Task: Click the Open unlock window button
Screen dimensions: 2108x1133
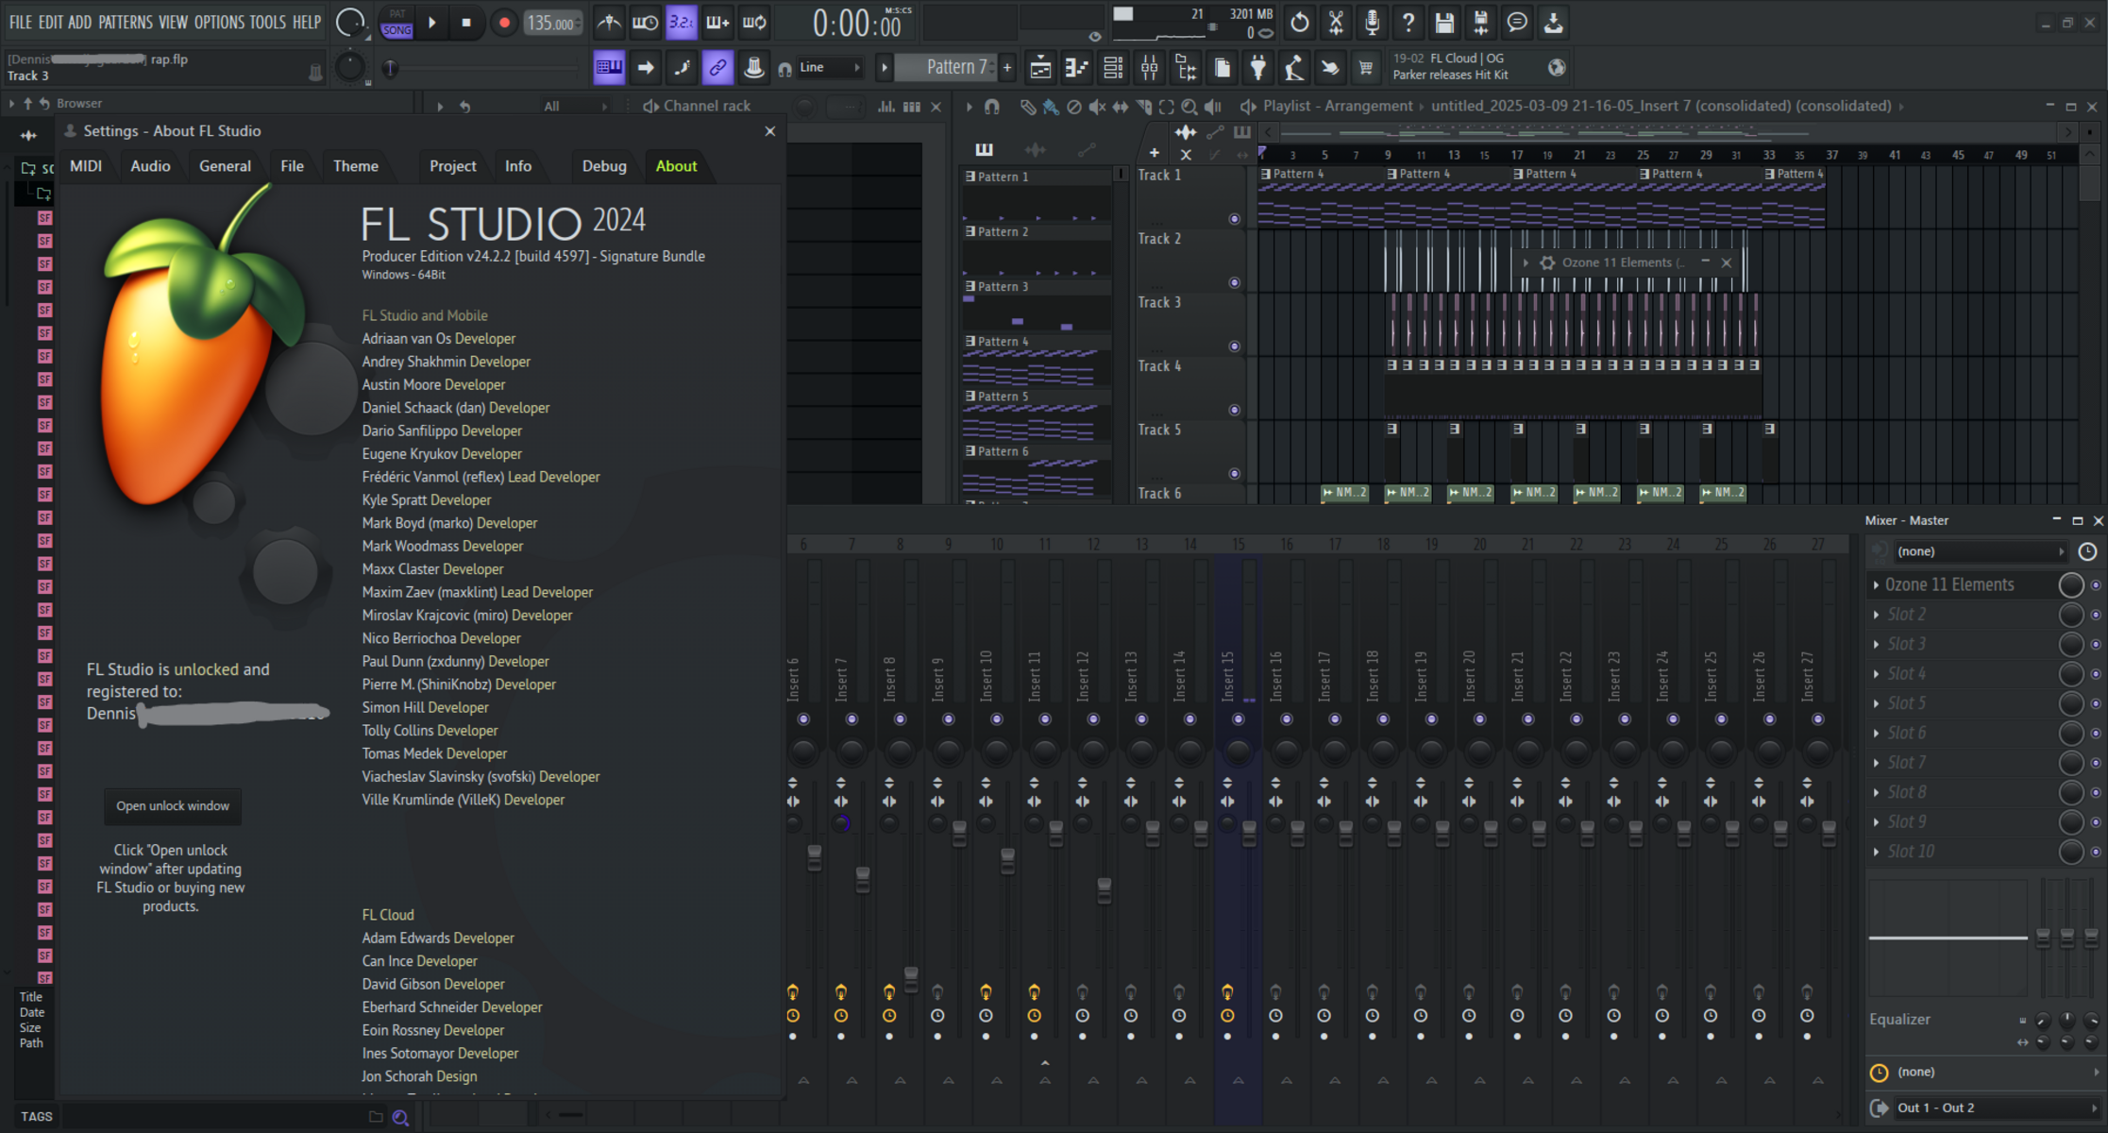Action: [173, 806]
